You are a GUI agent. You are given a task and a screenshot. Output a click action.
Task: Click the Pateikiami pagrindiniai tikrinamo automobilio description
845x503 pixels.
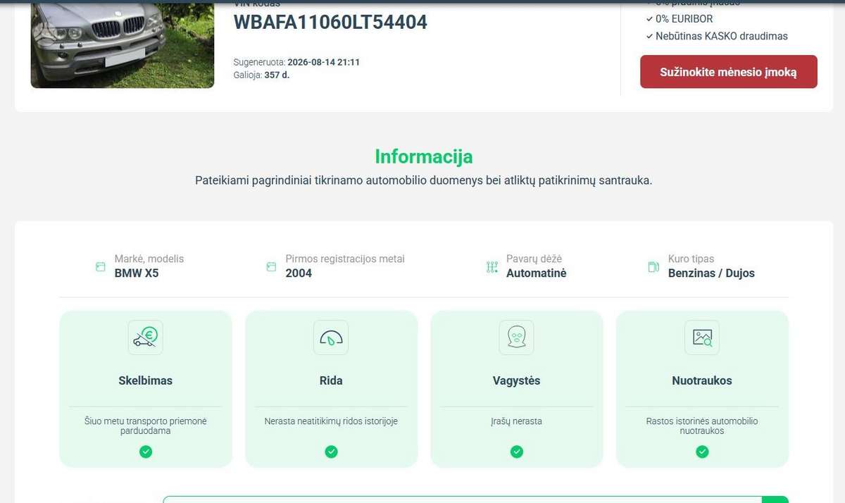click(x=424, y=180)
